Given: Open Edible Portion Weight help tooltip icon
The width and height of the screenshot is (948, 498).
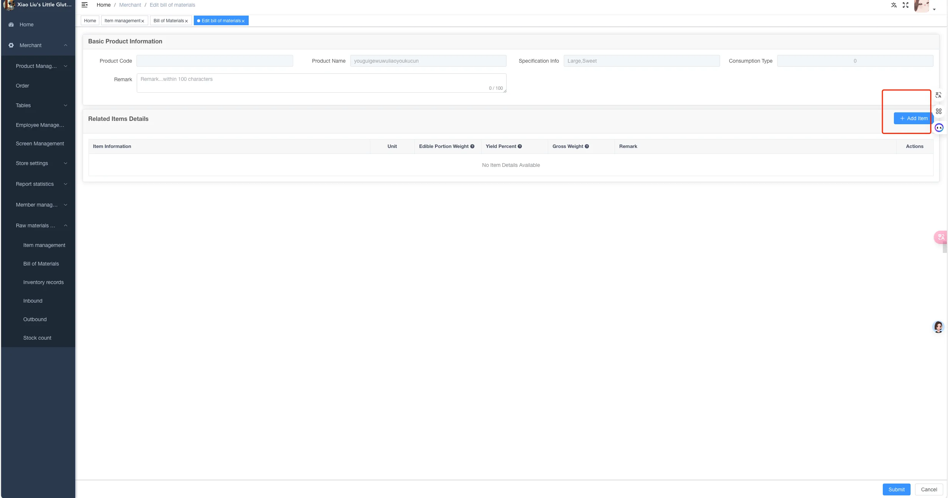Looking at the screenshot, I should [472, 146].
